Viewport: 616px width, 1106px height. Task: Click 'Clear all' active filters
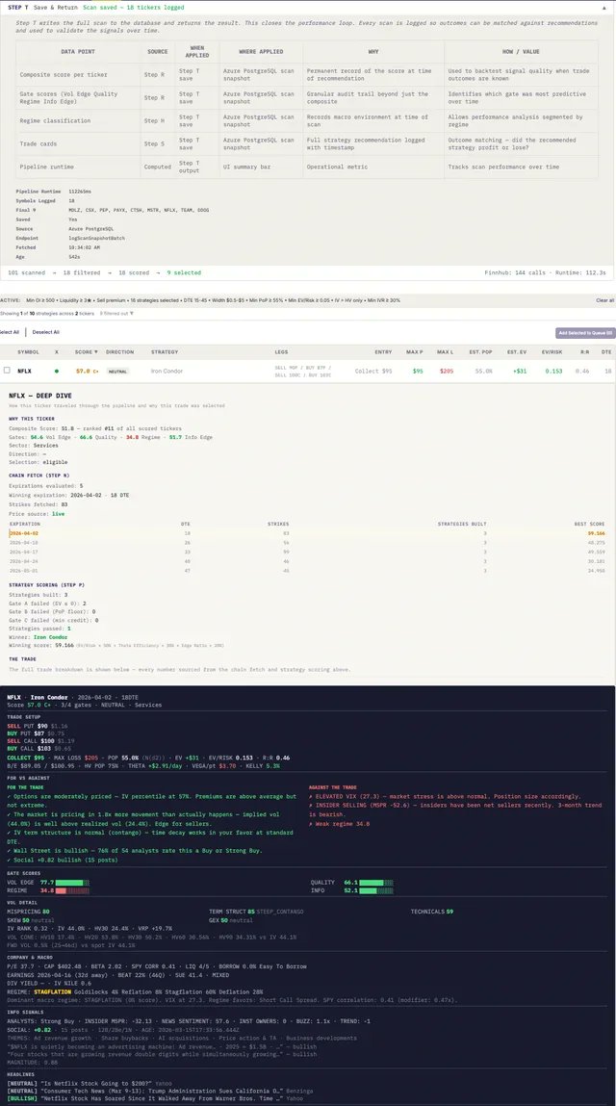(x=604, y=300)
